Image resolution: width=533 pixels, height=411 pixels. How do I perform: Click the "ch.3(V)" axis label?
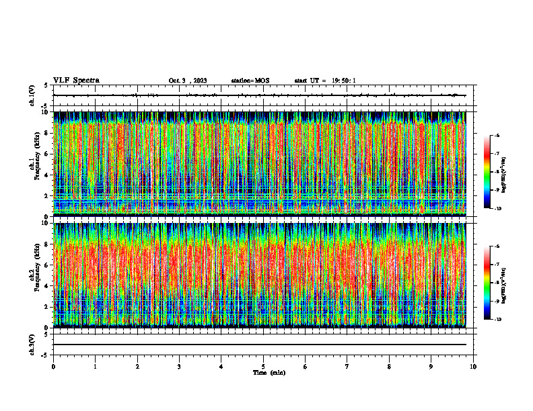click(32, 345)
